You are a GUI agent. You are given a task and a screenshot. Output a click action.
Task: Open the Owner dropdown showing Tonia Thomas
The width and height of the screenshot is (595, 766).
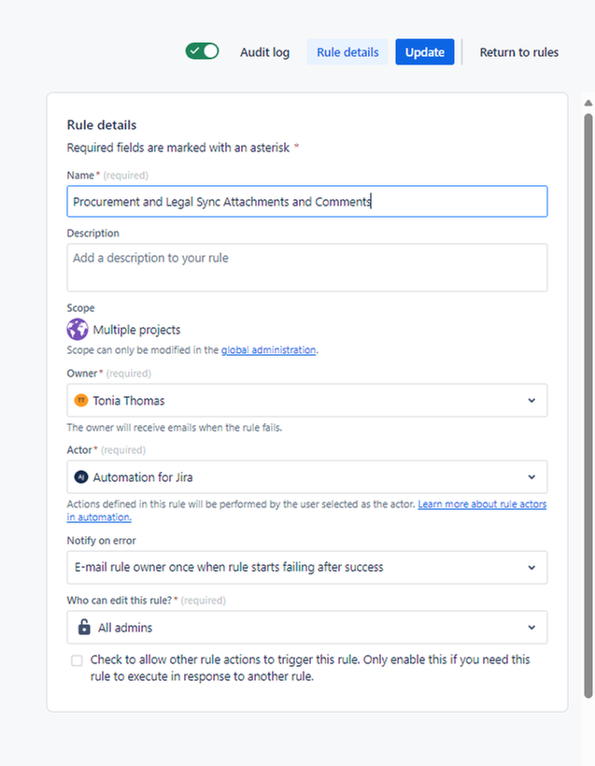[306, 401]
